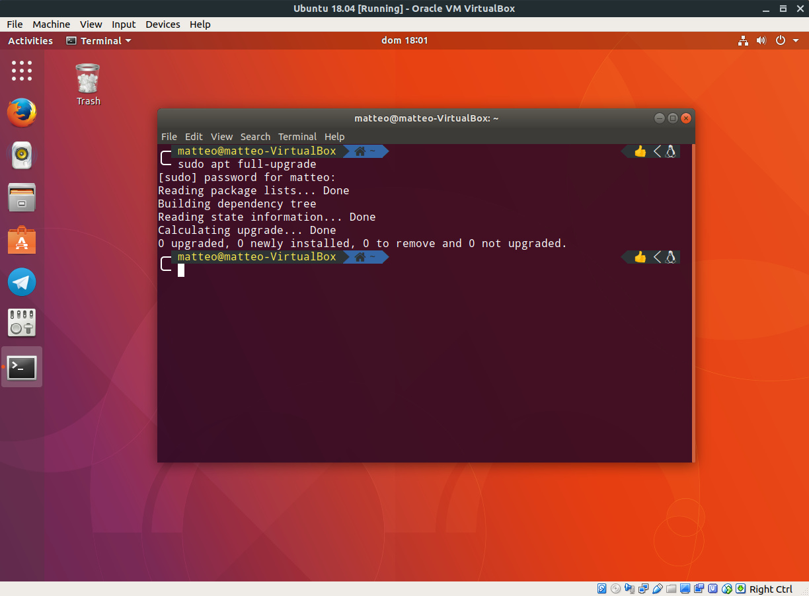Click the GNOME volume icon in top bar
This screenshot has height=596, width=809.
[761, 41]
